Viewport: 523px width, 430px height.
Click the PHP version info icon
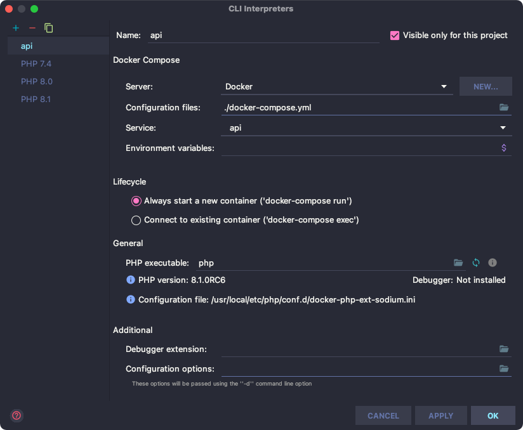coord(130,280)
